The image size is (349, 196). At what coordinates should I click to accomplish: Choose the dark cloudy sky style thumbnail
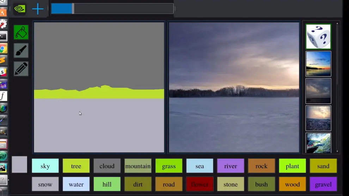coord(318,91)
